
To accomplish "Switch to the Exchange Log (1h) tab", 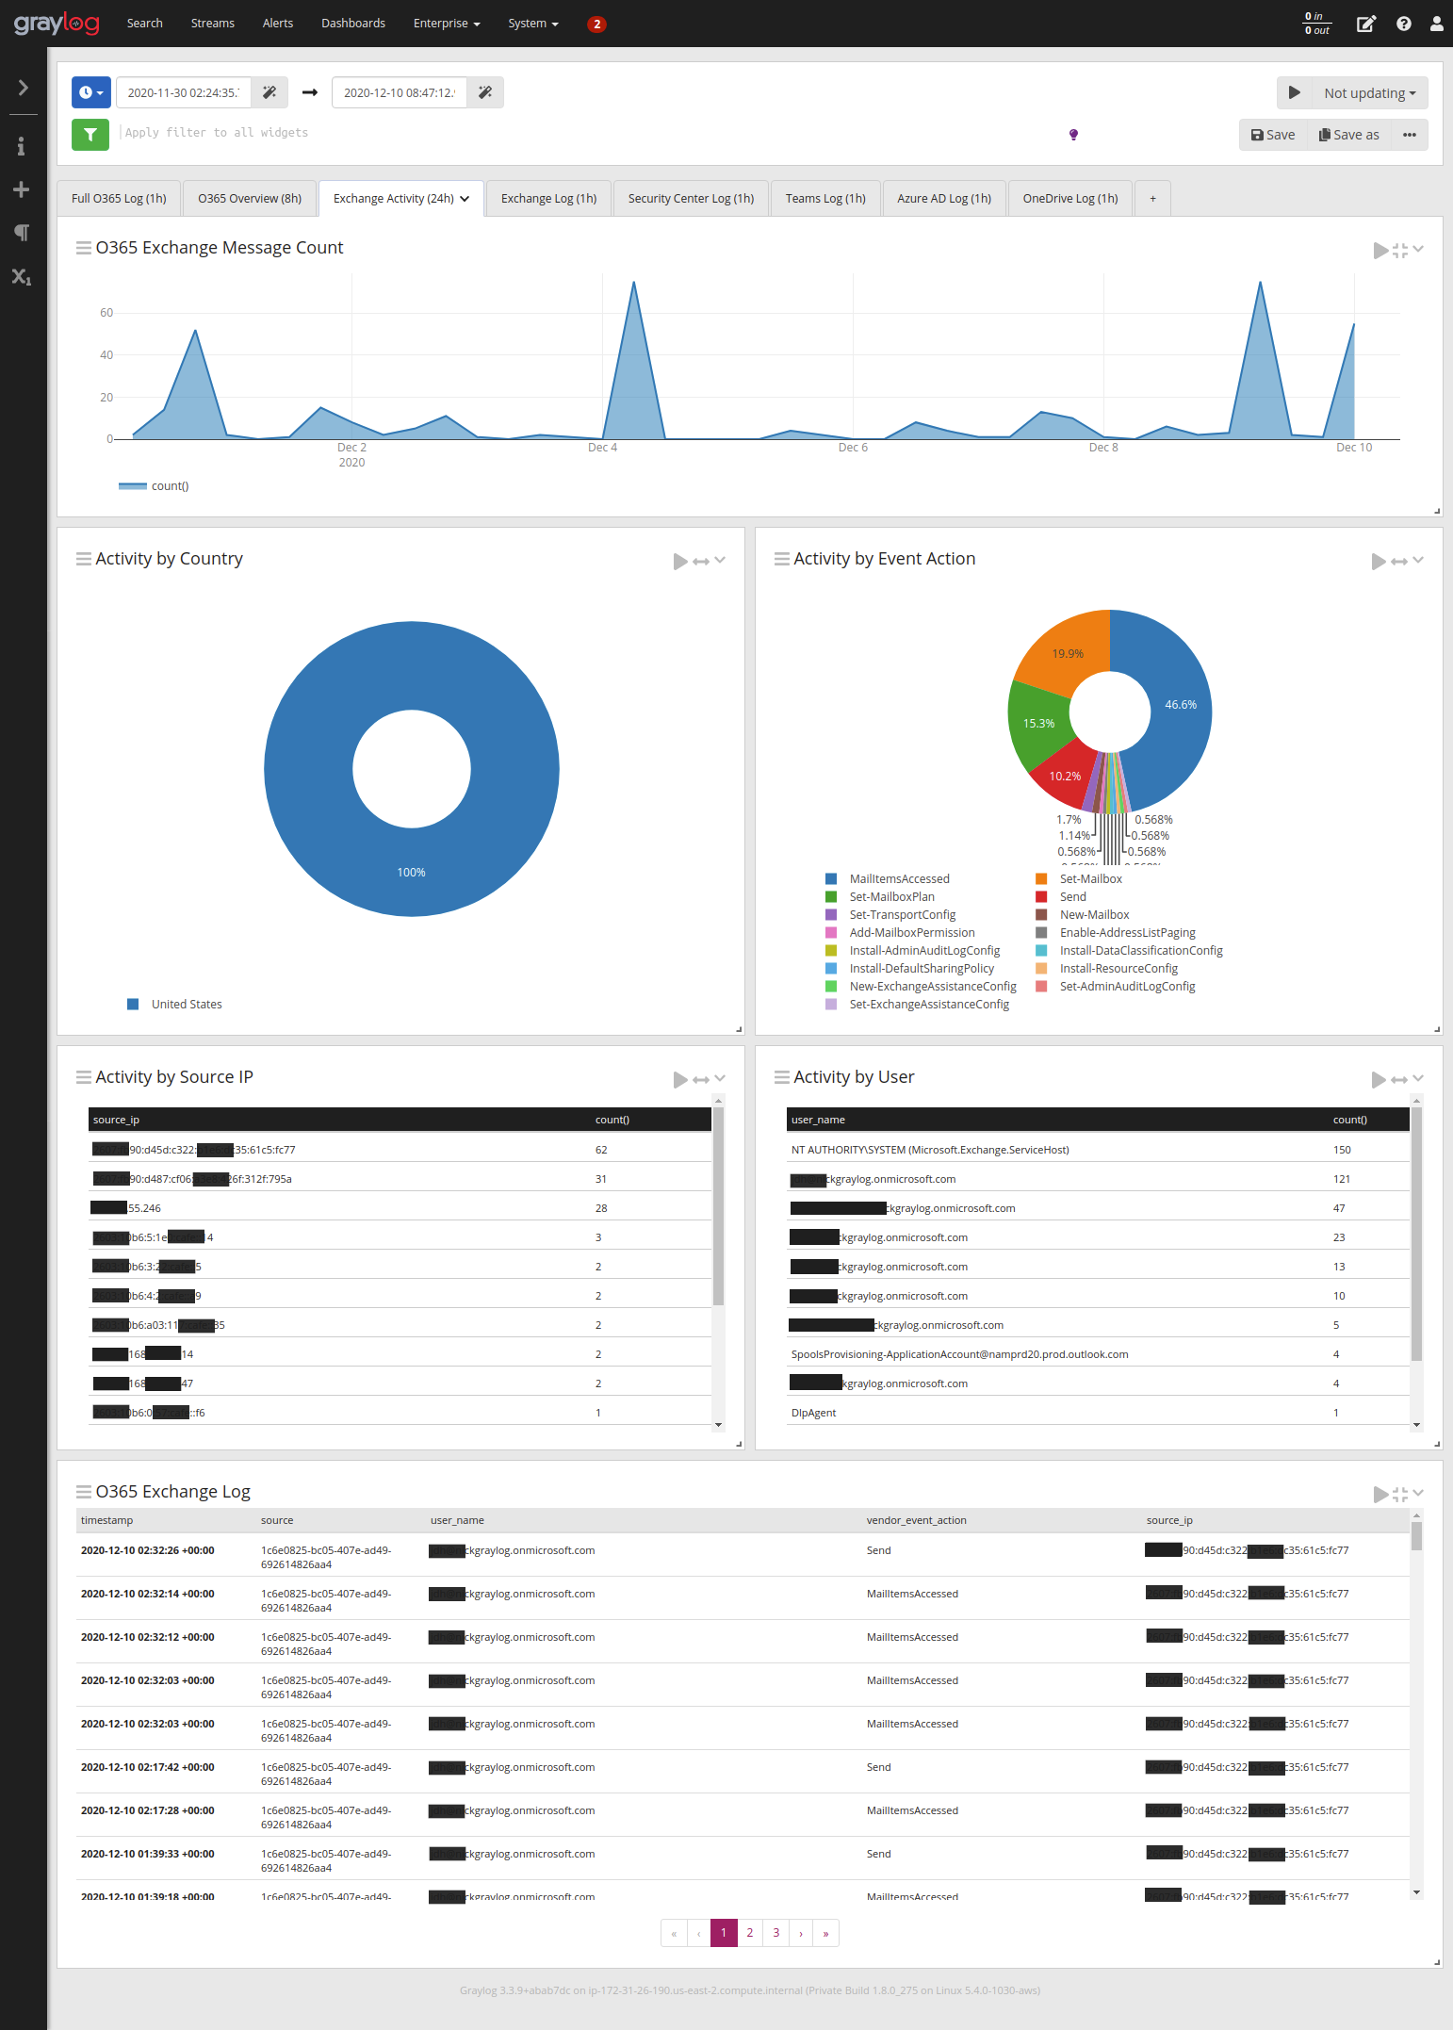I will pyautogui.click(x=548, y=198).
